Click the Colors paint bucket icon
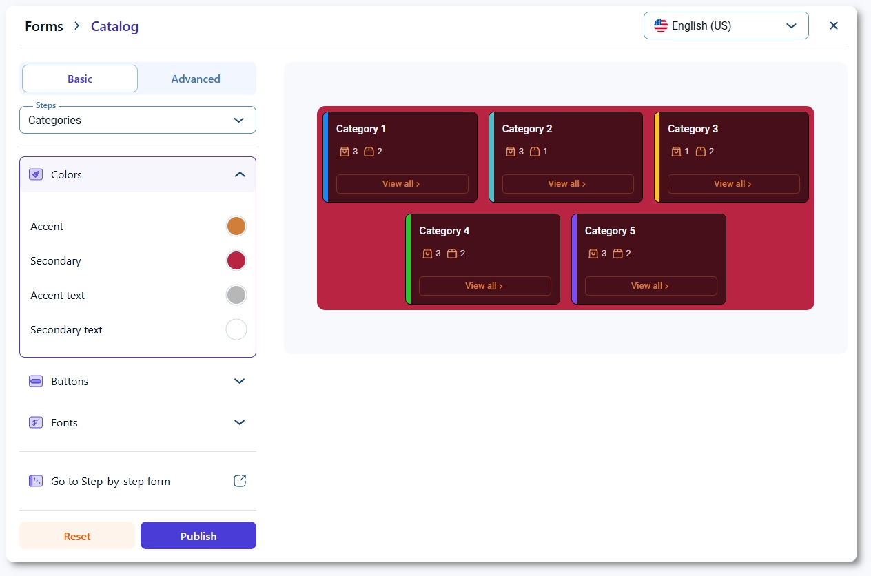This screenshot has width=871, height=576. 36,175
